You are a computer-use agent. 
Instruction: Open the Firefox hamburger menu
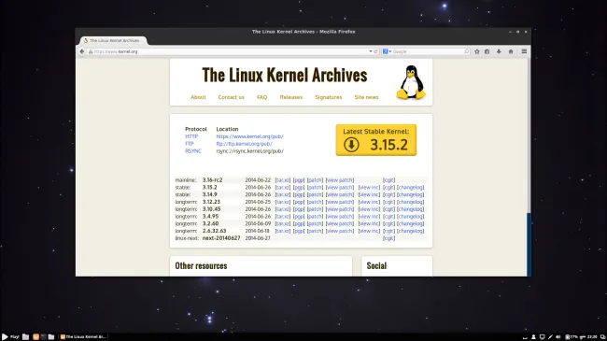(524, 51)
